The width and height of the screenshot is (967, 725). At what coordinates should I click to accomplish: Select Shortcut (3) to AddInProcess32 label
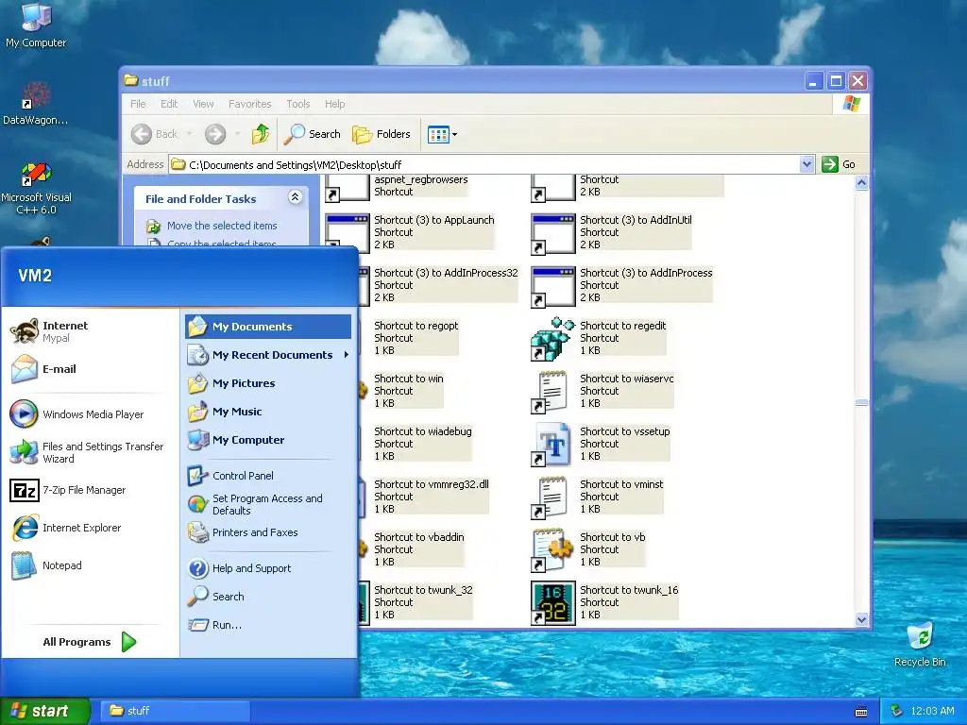446,273
